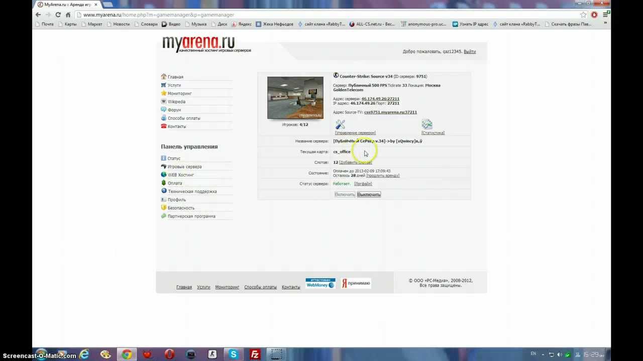Click the cs_office map thumbnail

[x=295, y=98]
